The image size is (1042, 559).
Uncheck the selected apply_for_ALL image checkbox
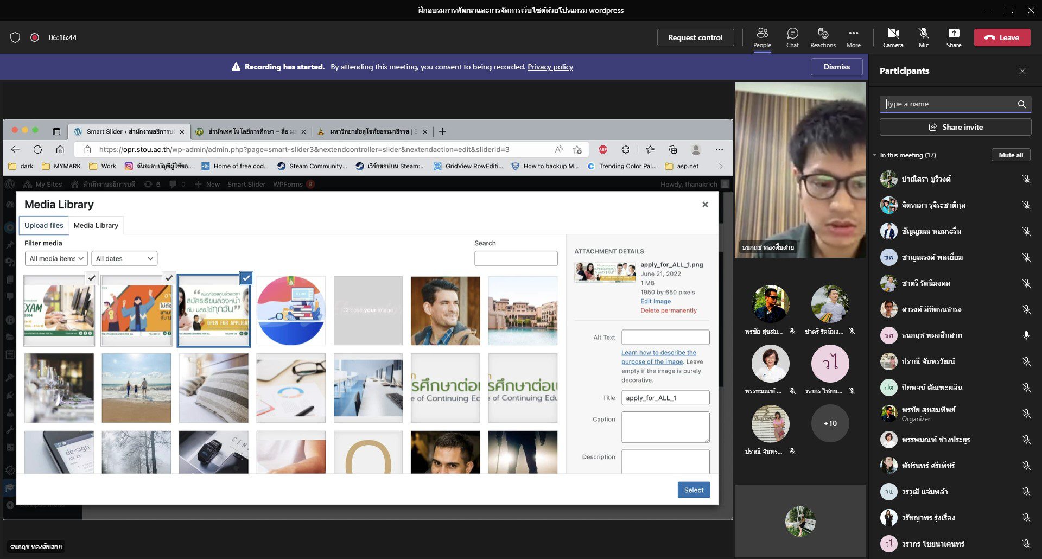coord(246,278)
